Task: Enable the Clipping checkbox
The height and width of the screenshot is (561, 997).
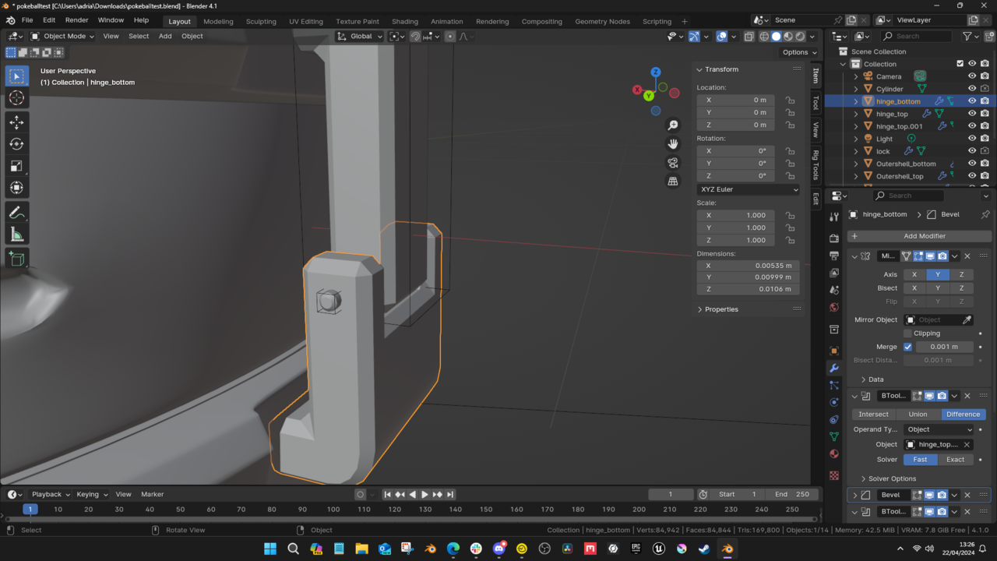Action: pos(907,333)
